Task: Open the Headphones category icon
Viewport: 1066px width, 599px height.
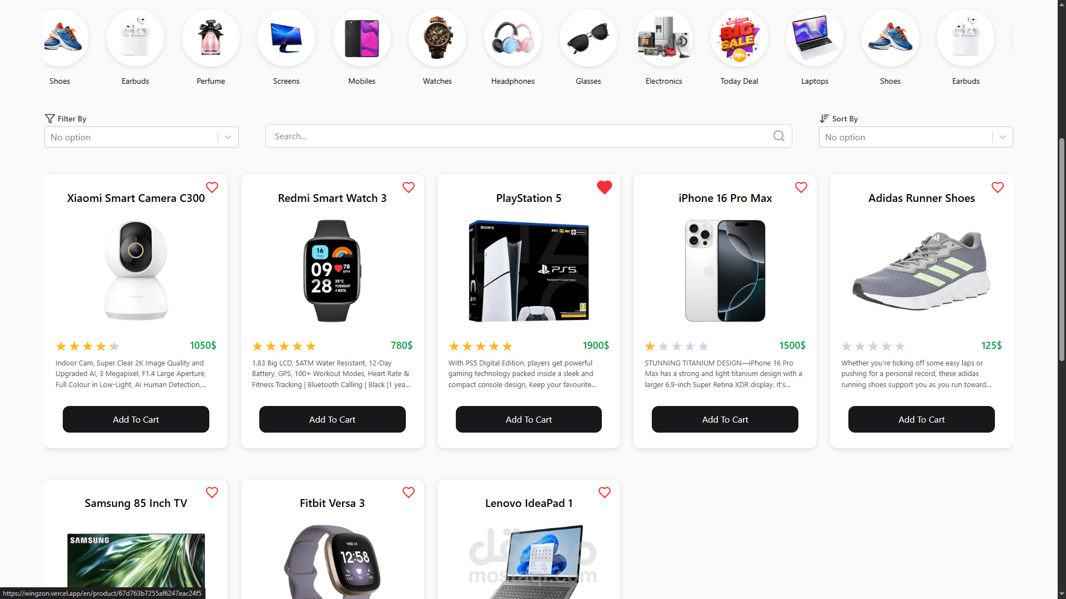Action: pos(512,38)
